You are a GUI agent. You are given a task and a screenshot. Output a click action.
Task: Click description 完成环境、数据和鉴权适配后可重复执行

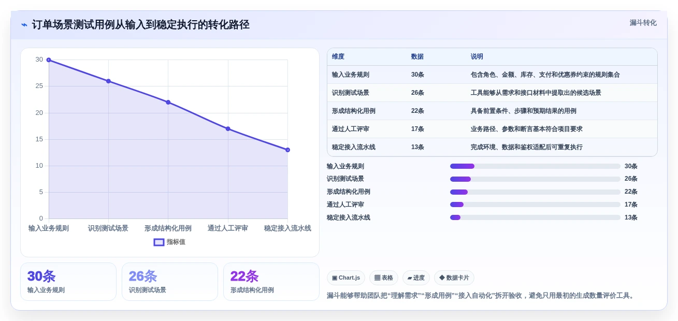(527, 147)
